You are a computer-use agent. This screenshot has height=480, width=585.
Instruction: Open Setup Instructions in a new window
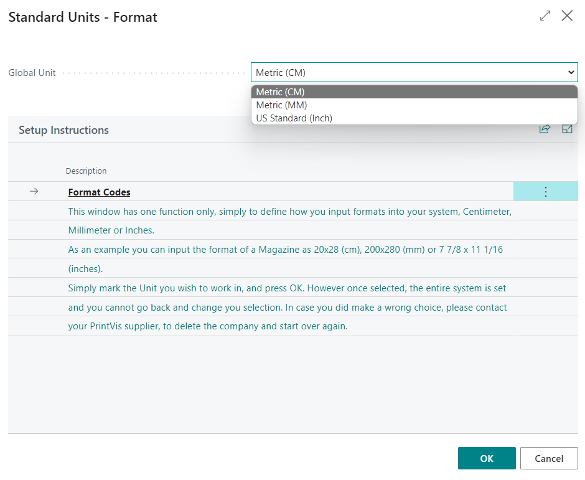567,129
